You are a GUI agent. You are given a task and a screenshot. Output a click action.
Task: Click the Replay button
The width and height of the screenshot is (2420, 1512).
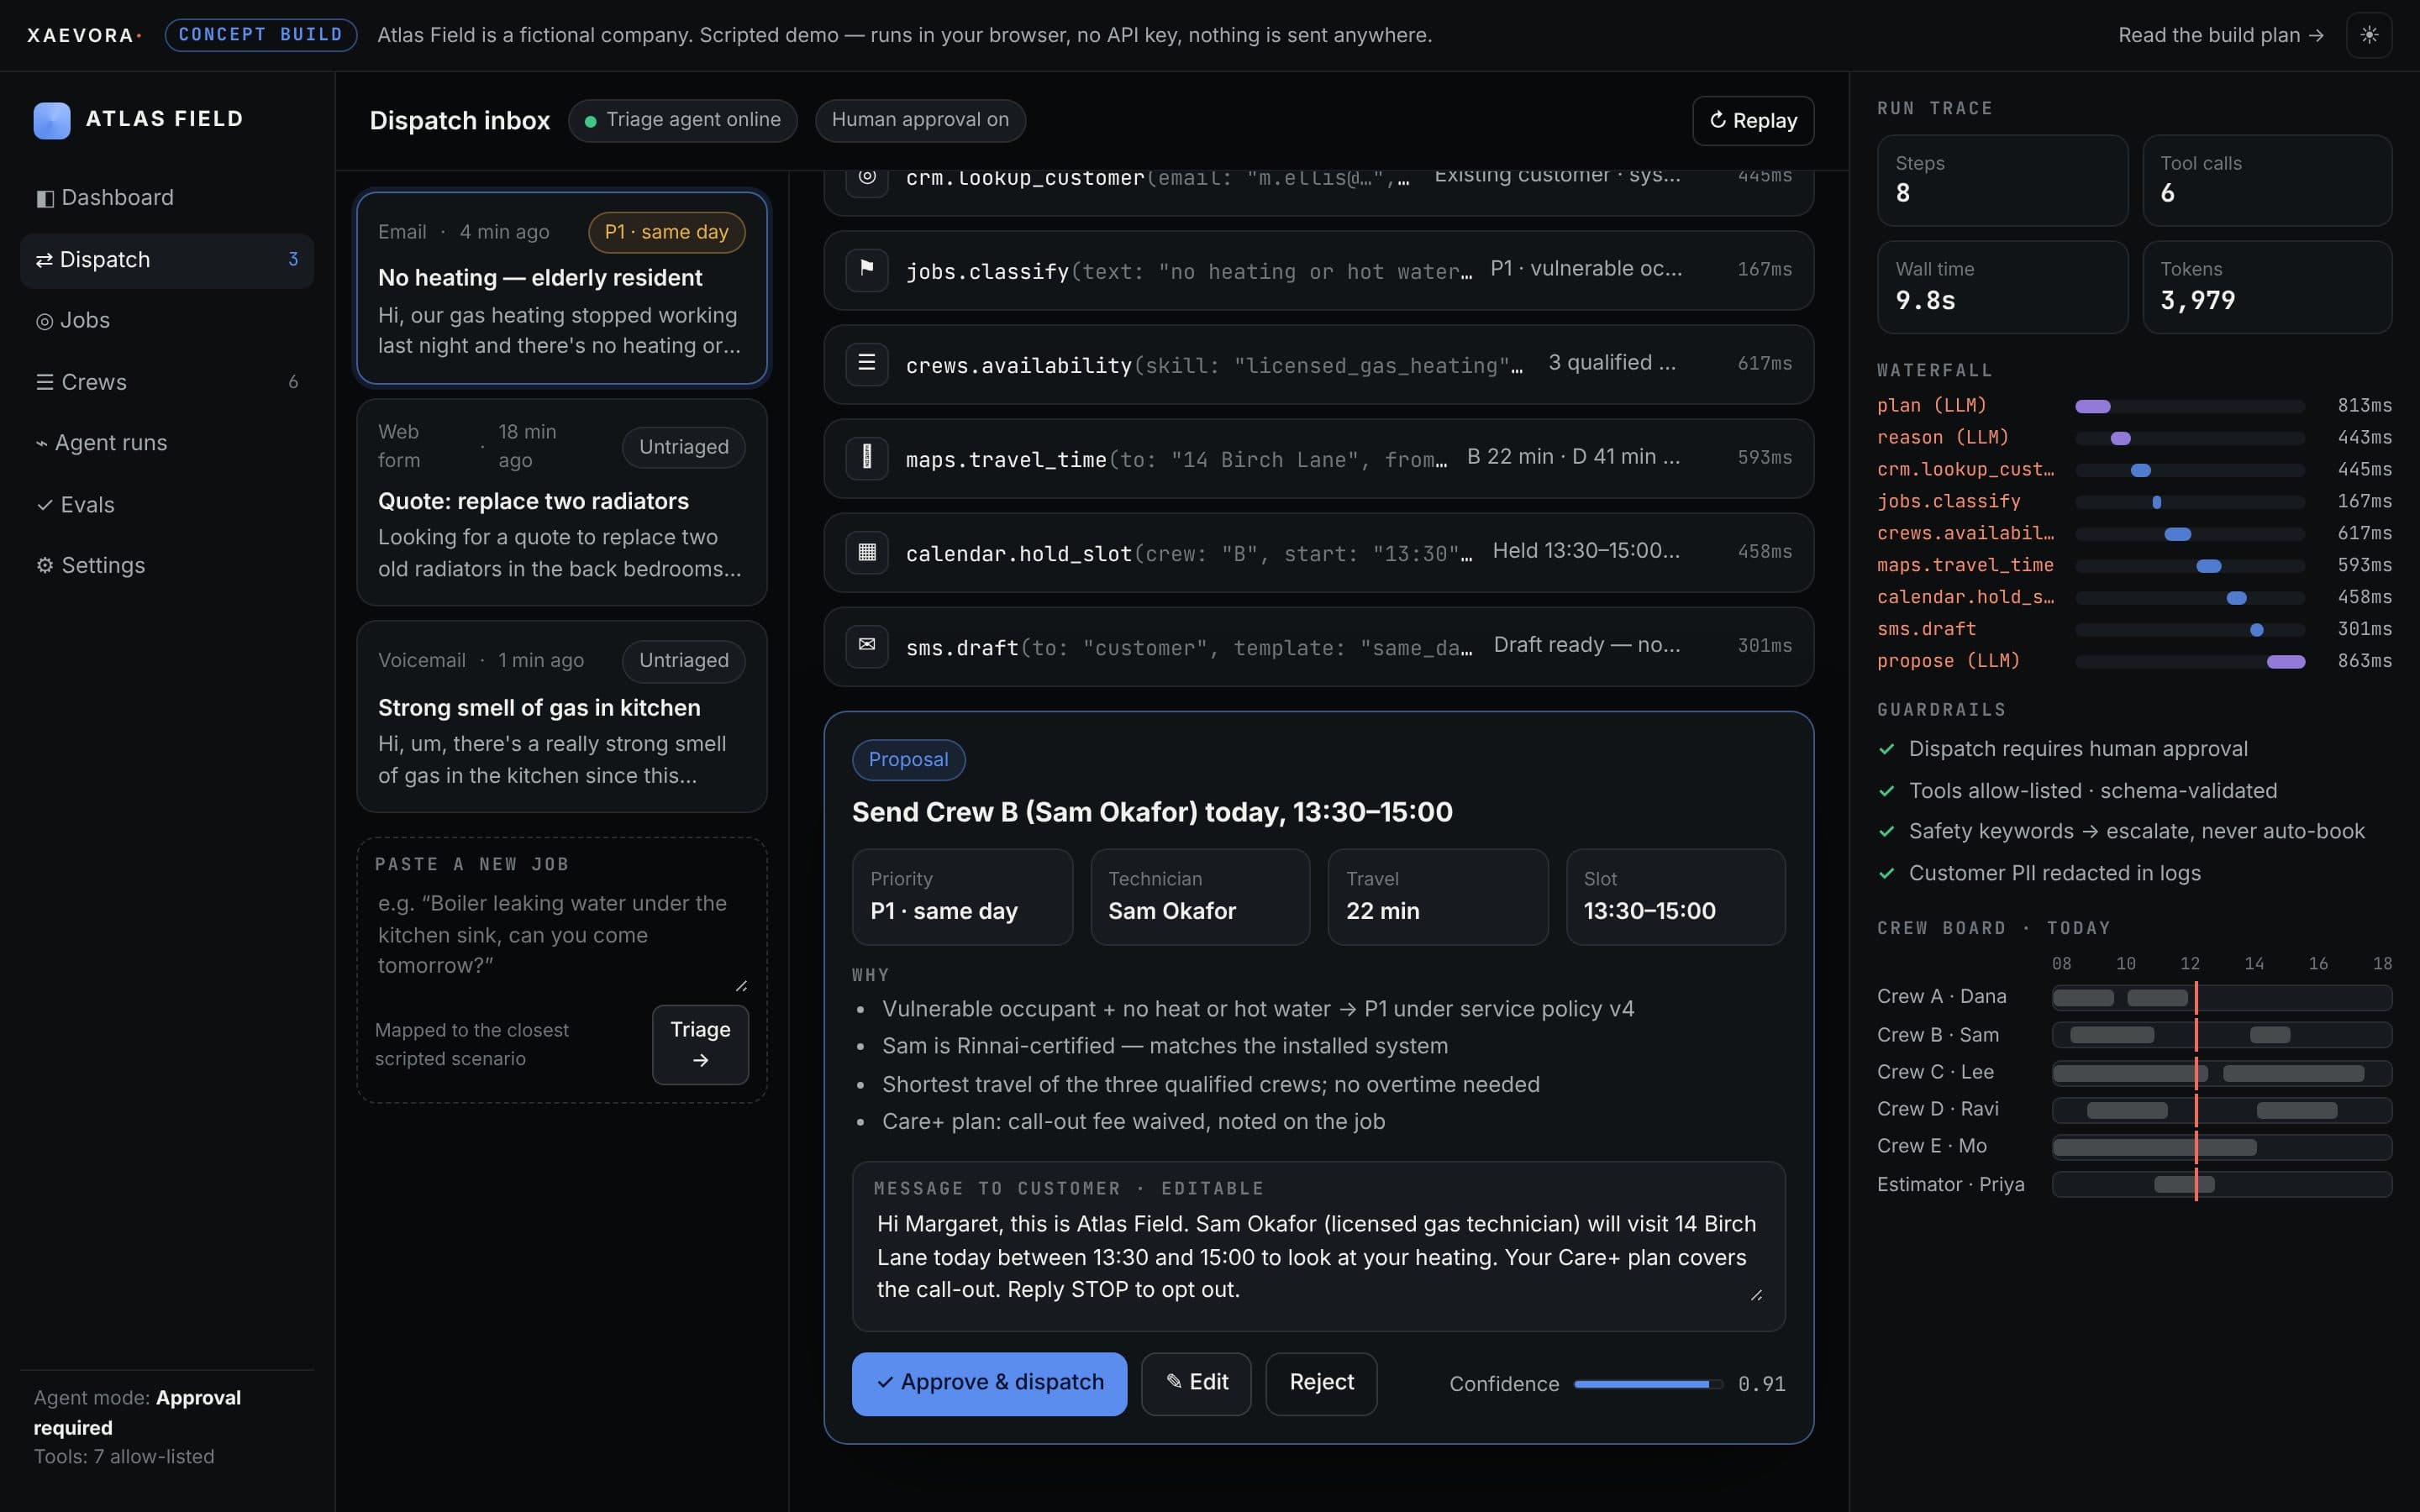[1752, 121]
